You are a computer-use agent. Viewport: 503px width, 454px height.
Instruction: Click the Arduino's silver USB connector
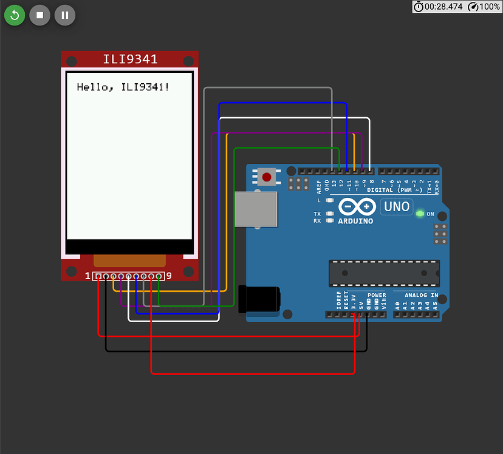click(255, 209)
